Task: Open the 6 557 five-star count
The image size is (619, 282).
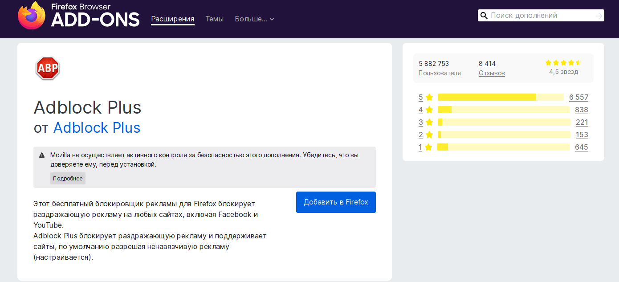Action: 578,97
